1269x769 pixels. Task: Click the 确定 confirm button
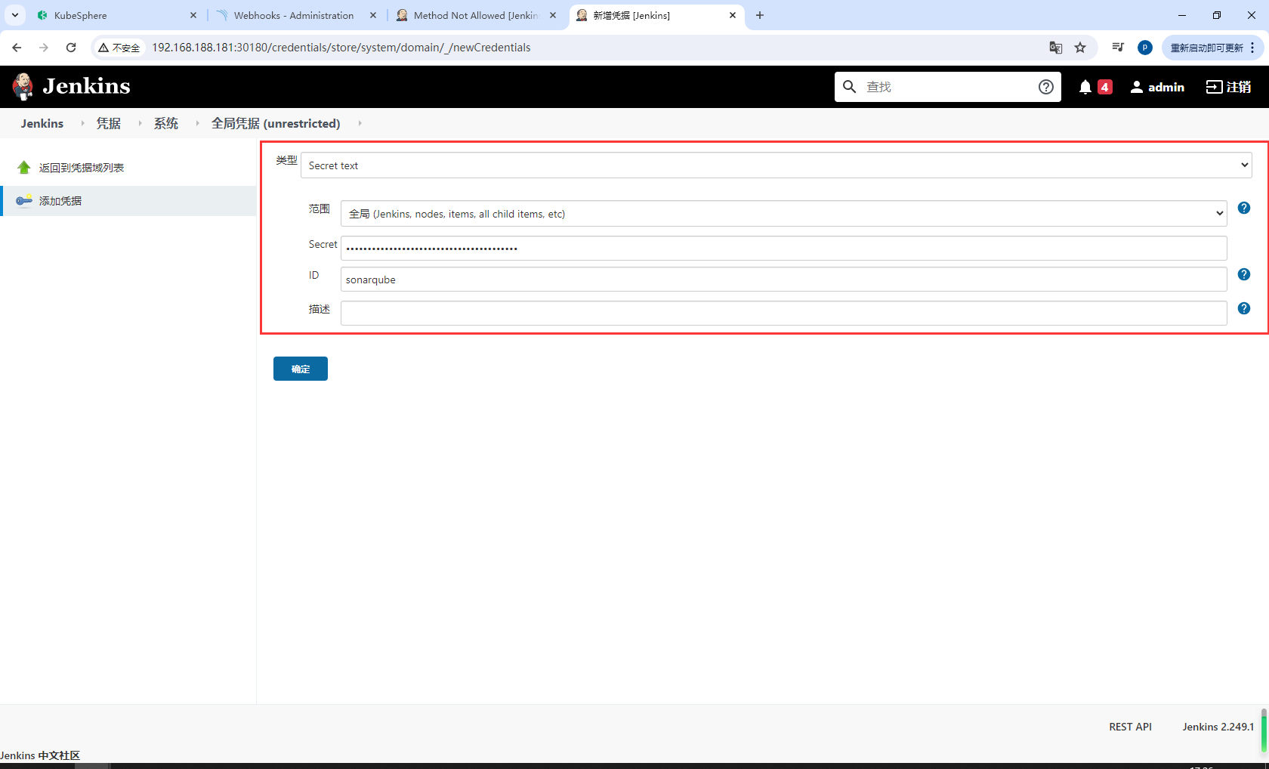(x=301, y=369)
